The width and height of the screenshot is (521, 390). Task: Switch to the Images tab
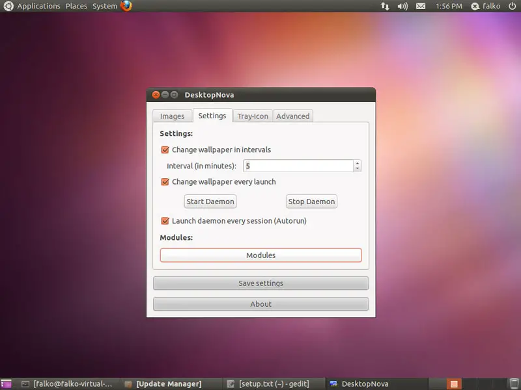(x=172, y=116)
